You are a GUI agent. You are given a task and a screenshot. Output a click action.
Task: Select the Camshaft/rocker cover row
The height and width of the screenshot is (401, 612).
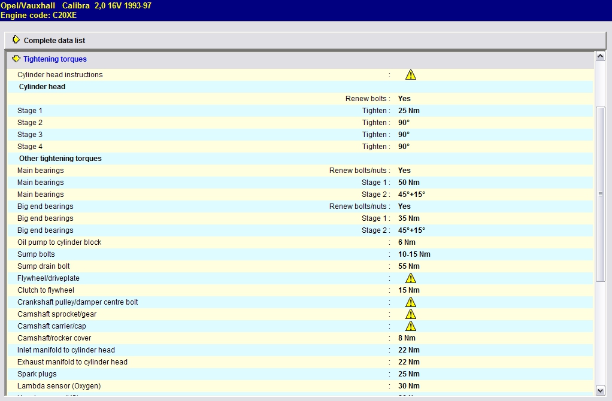[300, 338]
